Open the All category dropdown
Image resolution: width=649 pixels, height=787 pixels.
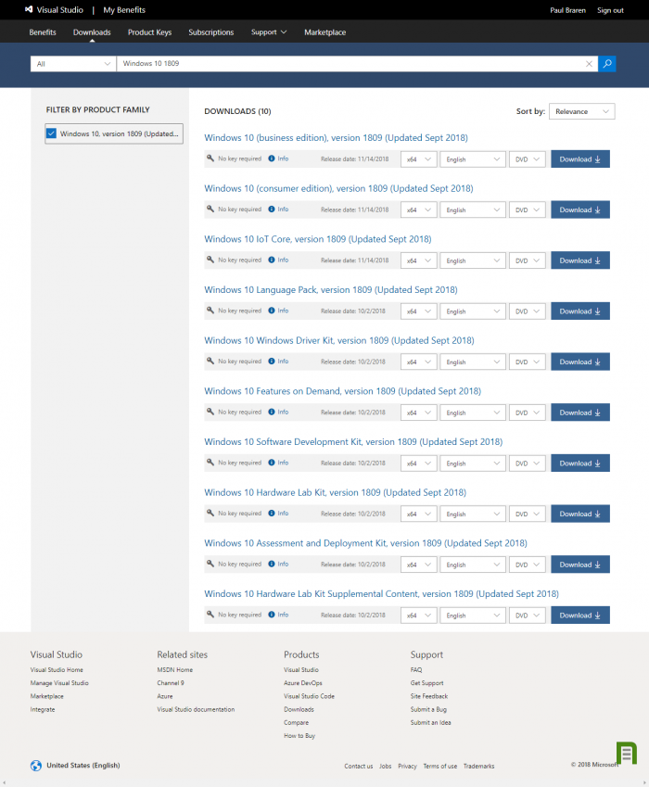(73, 64)
